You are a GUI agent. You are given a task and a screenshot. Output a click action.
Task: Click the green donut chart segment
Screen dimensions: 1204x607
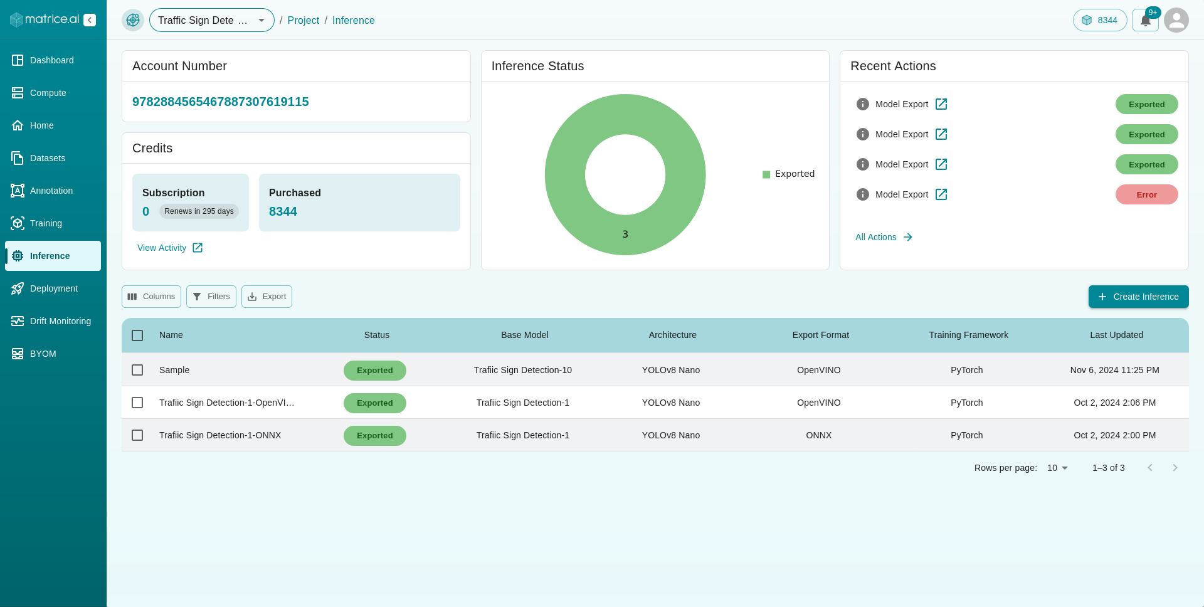click(x=625, y=234)
